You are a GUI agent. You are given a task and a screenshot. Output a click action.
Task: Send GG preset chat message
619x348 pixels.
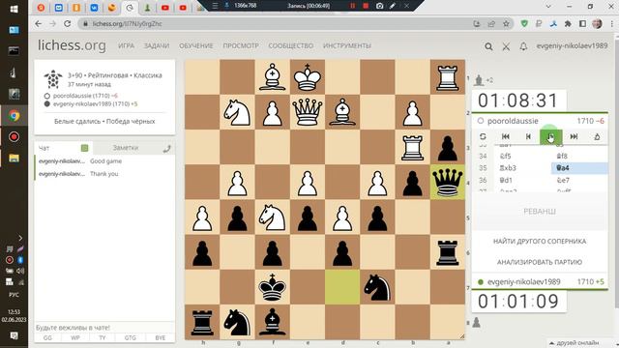47,337
